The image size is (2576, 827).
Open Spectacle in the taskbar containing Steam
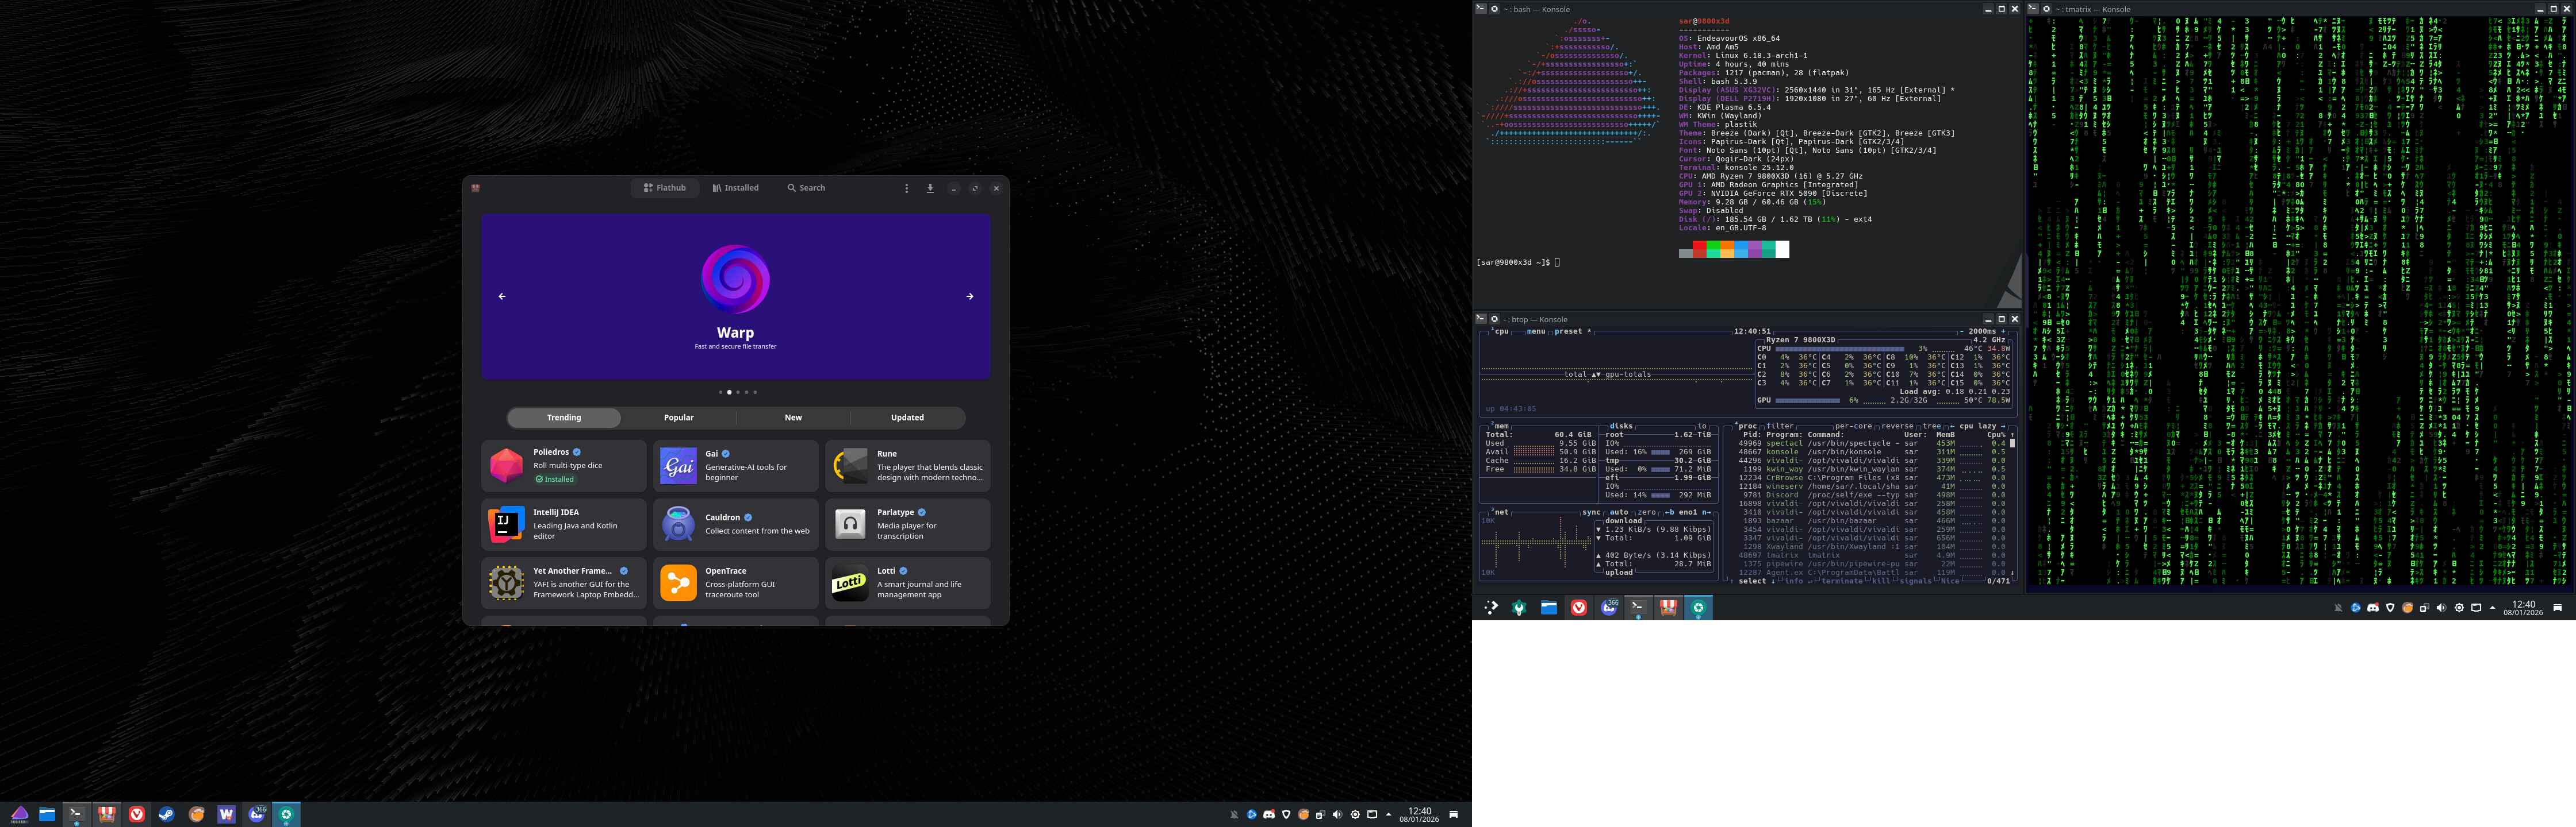coord(287,814)
